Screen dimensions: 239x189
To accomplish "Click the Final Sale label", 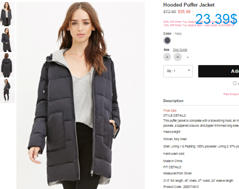I will (x=170, y=110).
